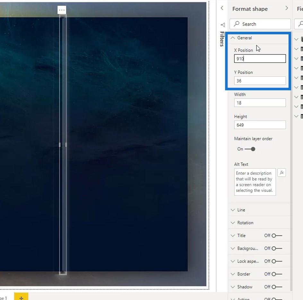The width and height of the screenshot is (303, 300).
Task: Select the Page 1 tab
Action: (3, 298)
